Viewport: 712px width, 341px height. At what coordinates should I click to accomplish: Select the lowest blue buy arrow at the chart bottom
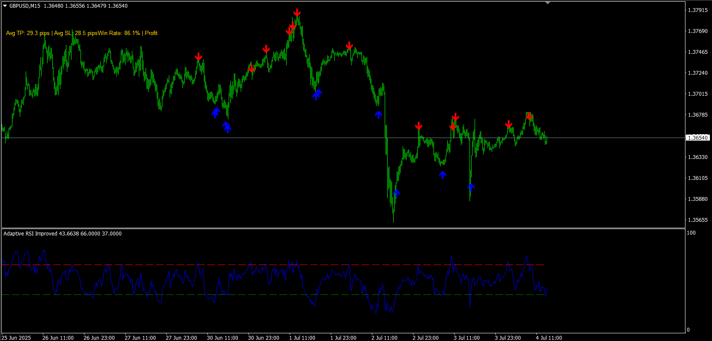click(397, 194)
